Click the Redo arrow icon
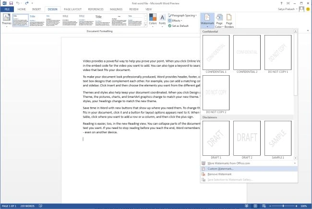This screenshot has height=209, width=312. tap(27, 3)
